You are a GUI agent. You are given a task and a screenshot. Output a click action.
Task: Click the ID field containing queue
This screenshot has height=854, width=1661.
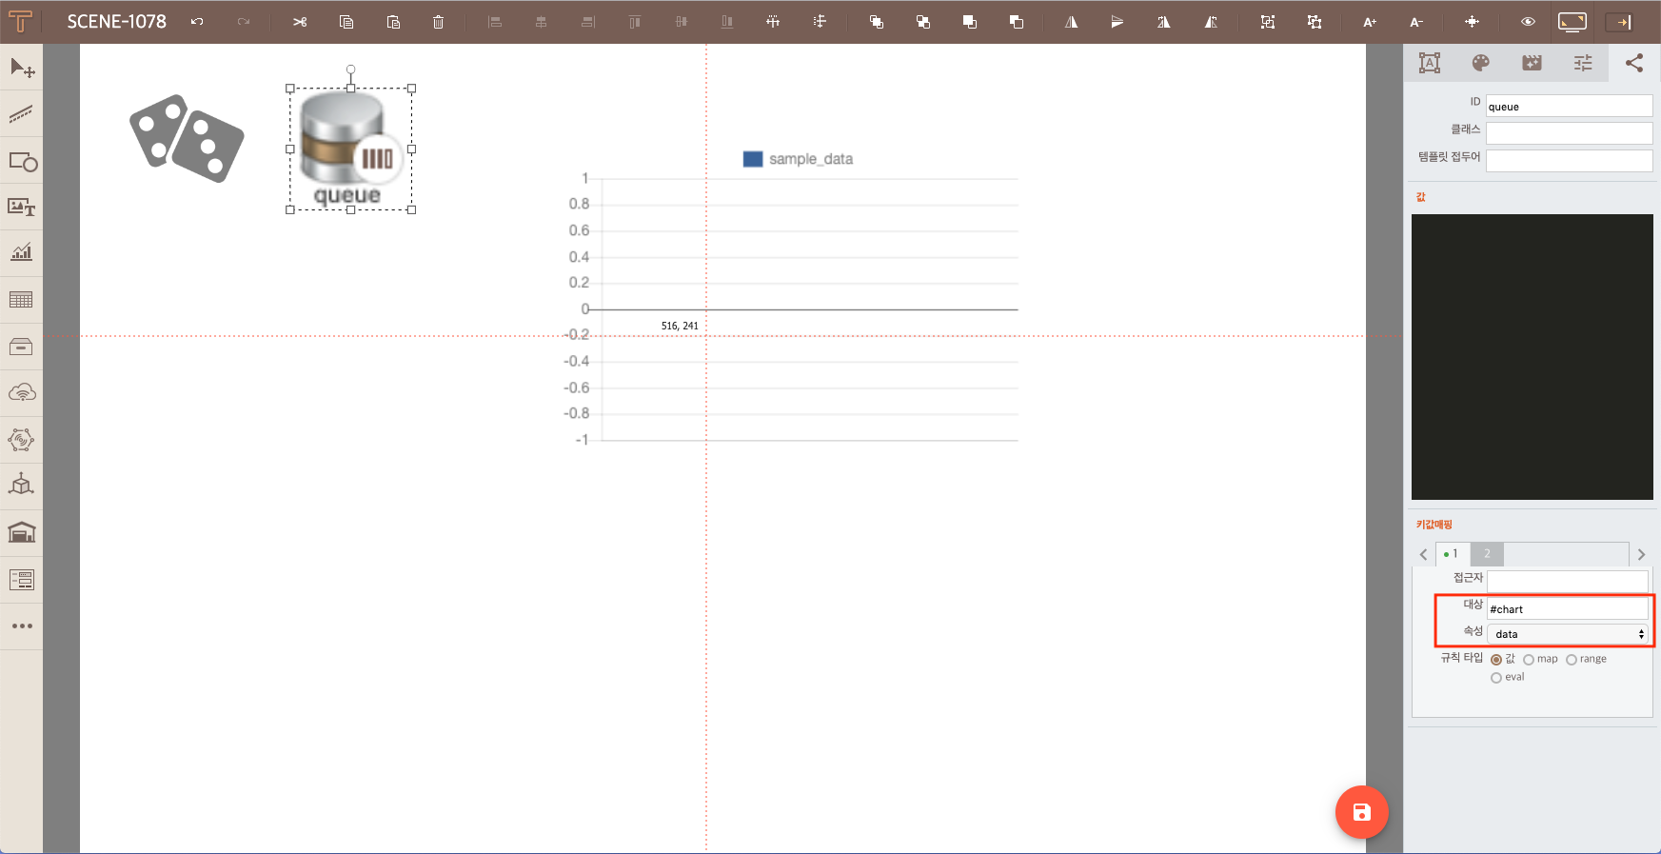point(1570,106)
